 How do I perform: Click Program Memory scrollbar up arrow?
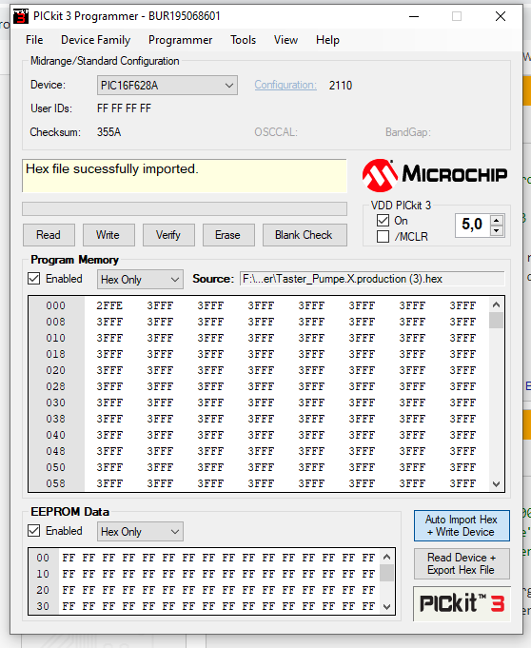(x=497, y=305)
